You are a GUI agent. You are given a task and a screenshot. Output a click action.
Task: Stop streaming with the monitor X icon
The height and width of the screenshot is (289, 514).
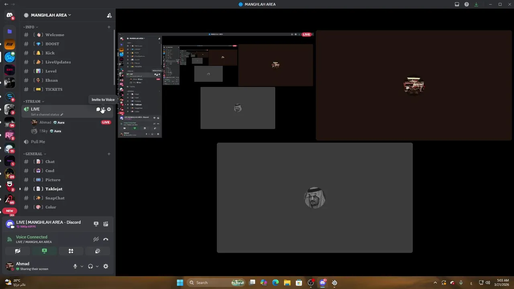point(96,224)
